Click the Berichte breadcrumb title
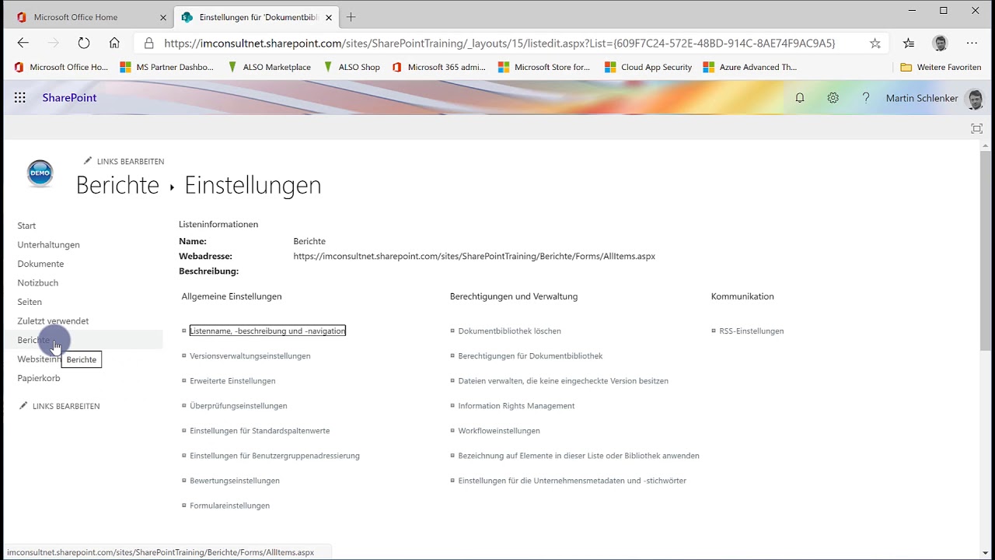The image size is (995, 560). (x=117, y=185)
